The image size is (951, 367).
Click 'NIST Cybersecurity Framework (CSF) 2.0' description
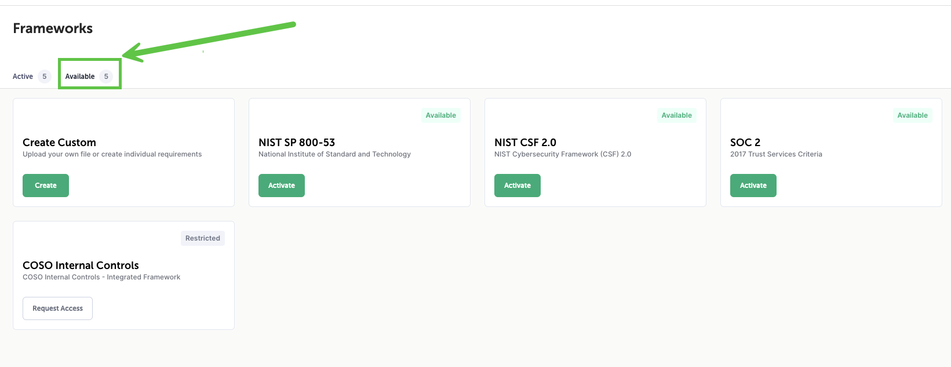[563, 154]
